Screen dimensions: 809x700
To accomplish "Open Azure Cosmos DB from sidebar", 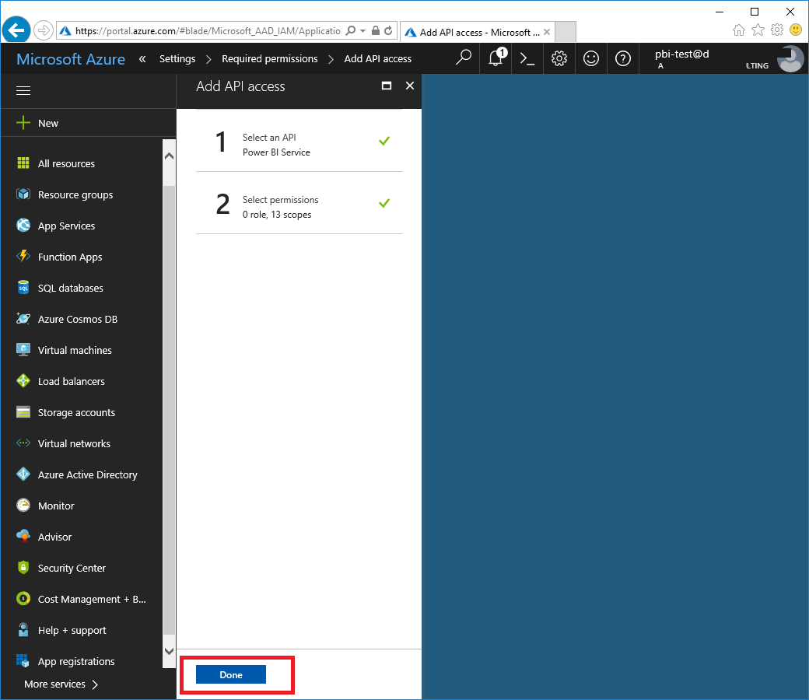I will (77, 319).
